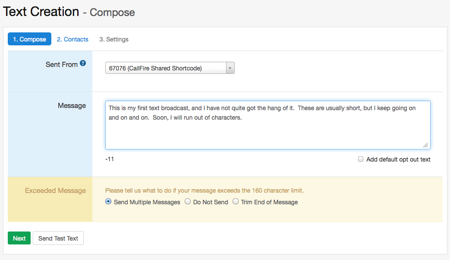Click the -11 character counter
The height and width of the screenshot is (260, 450).
click(x=110, y=159)
